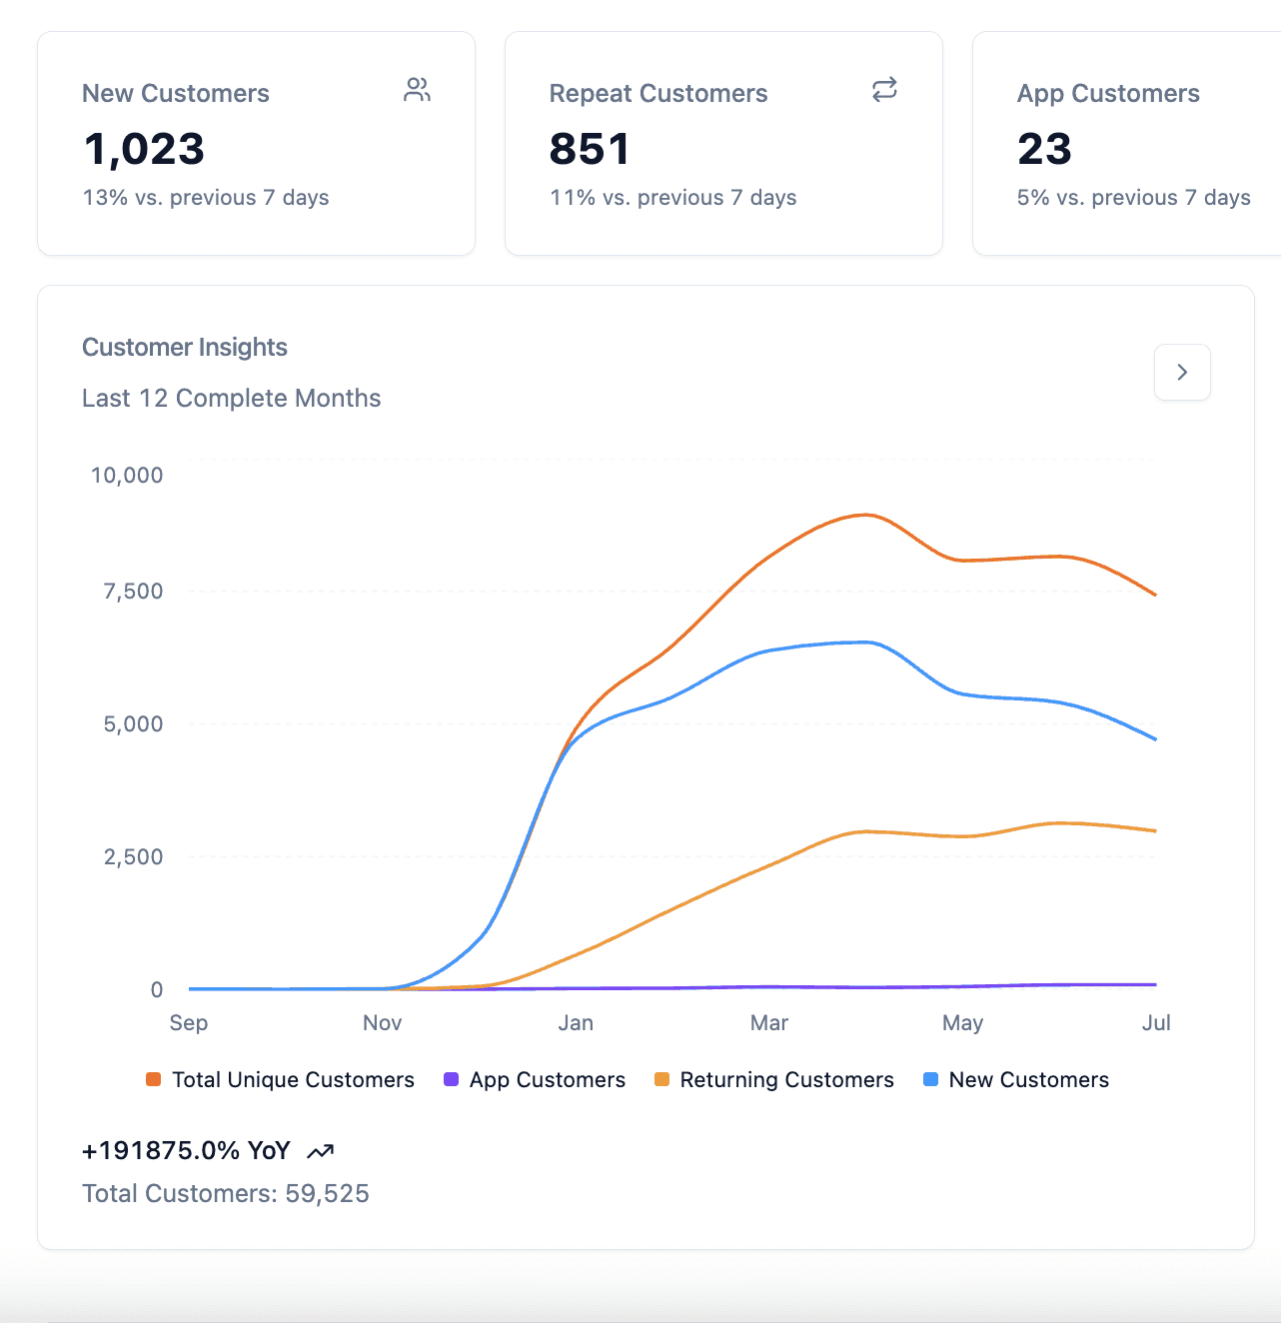Click the '+191875.0% YoY' text

(186, 1151)
